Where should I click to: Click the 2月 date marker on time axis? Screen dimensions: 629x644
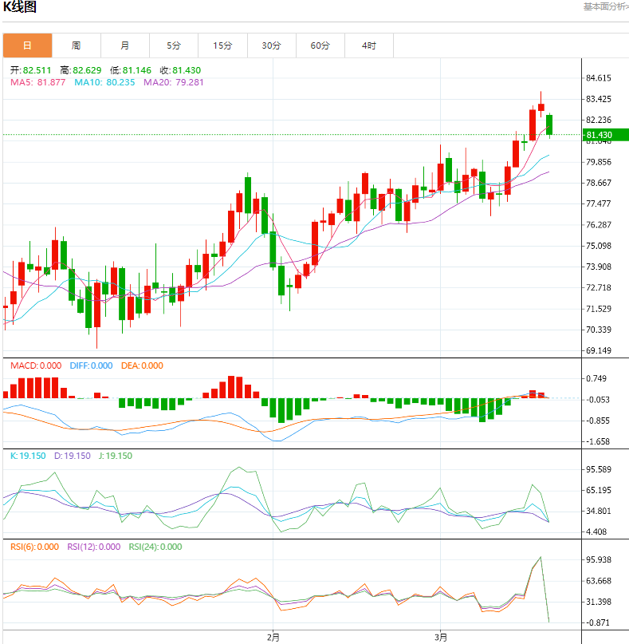(273, 637)
